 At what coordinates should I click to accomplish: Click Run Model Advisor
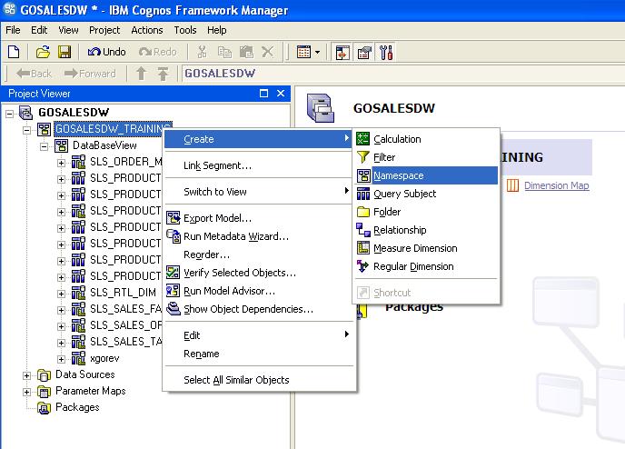tap(259, 291)
